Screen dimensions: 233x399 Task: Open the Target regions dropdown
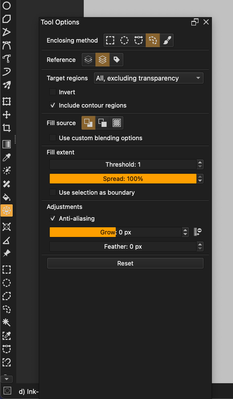148,78
